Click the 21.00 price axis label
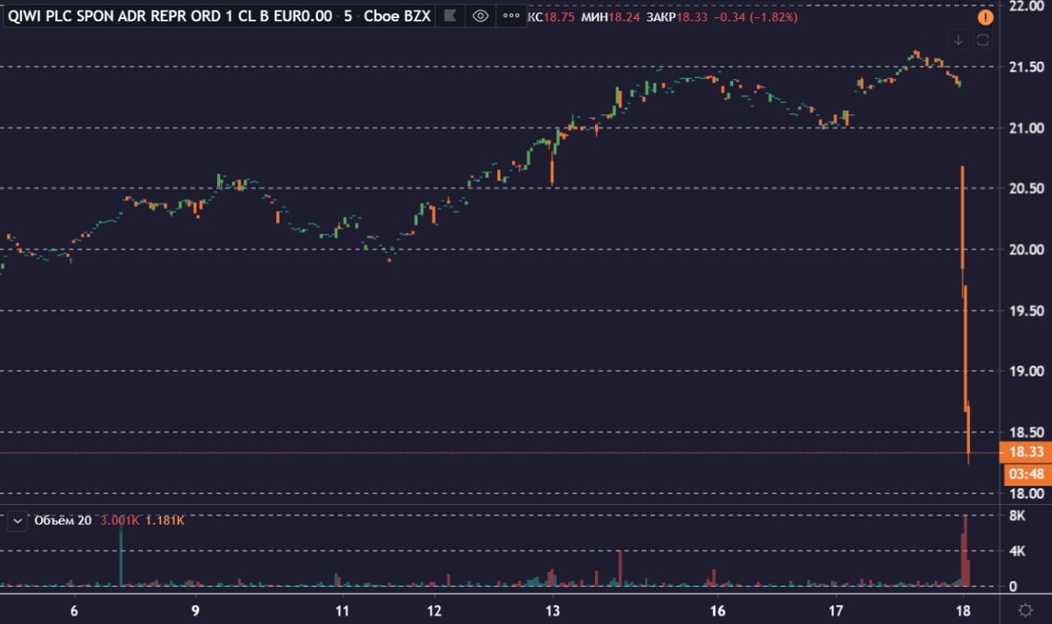 click(x=1027, y=128)
